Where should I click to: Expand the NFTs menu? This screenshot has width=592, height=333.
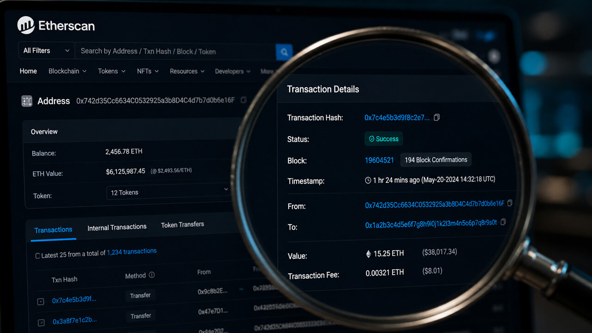(148, 71)
